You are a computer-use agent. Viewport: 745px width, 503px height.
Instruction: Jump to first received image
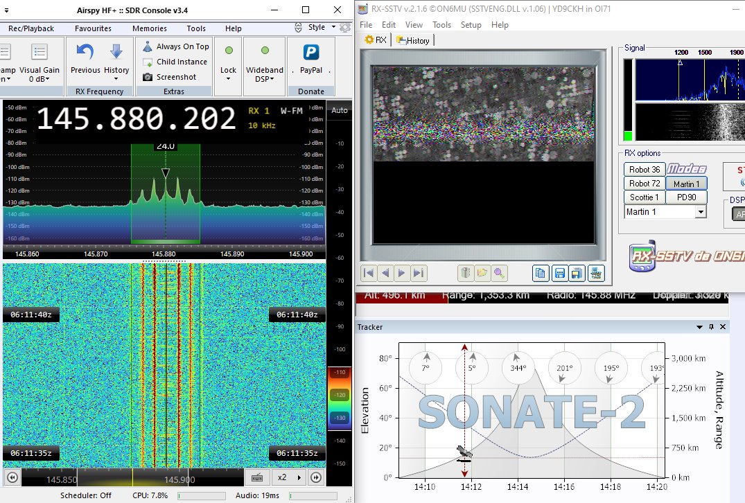pos(368,273)
